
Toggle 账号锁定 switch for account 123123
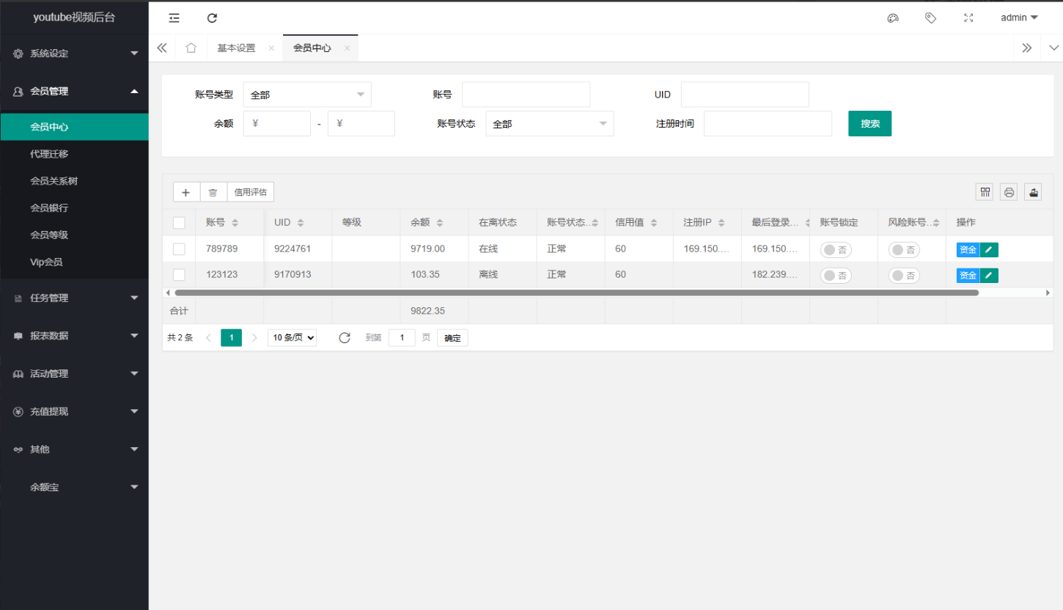tap(836, 276)
